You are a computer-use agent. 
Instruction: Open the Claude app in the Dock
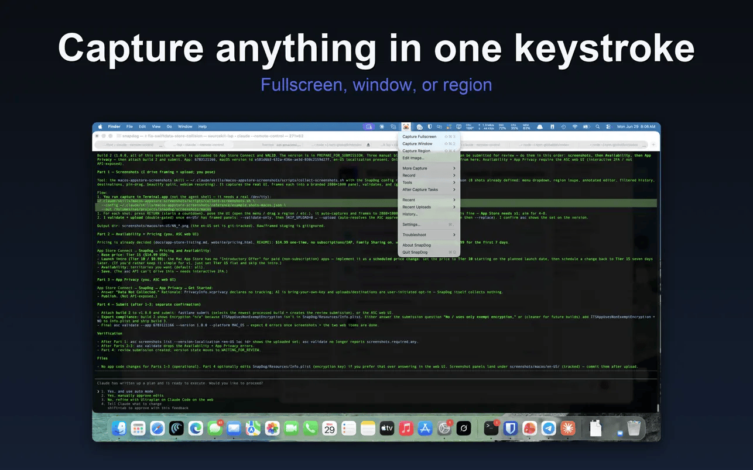pos(568,428)
